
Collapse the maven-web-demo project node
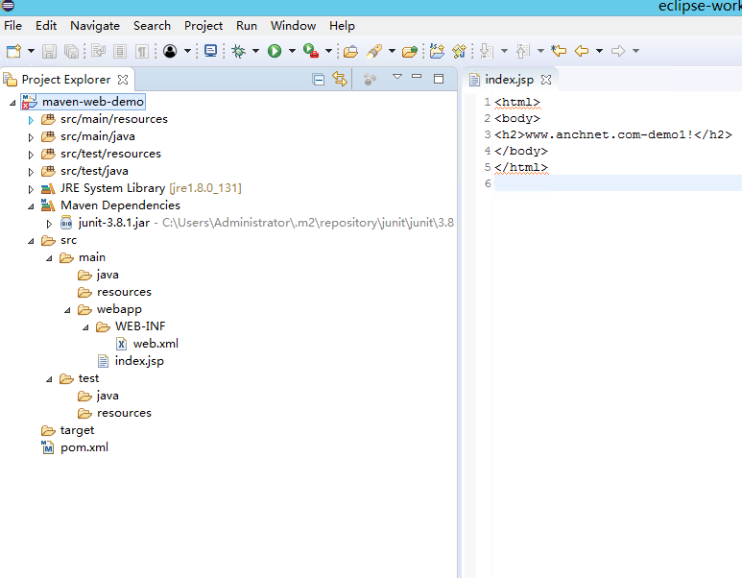[x=12, y=102]
